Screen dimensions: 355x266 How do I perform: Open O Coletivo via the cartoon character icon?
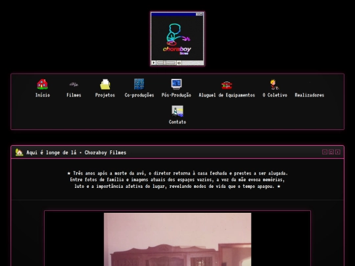[x=275, y=84]
